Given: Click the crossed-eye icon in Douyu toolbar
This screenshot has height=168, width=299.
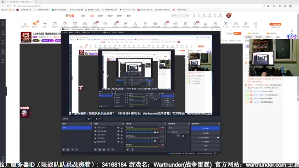Looking at the screenshot, I should [246, 24].
